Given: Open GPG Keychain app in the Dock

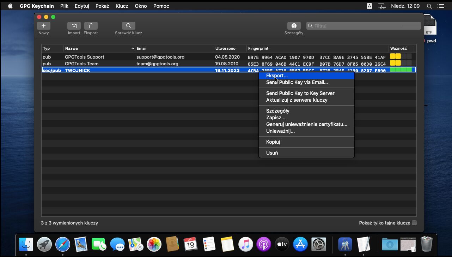Looking at the screenshot, I should pos(345,244).
